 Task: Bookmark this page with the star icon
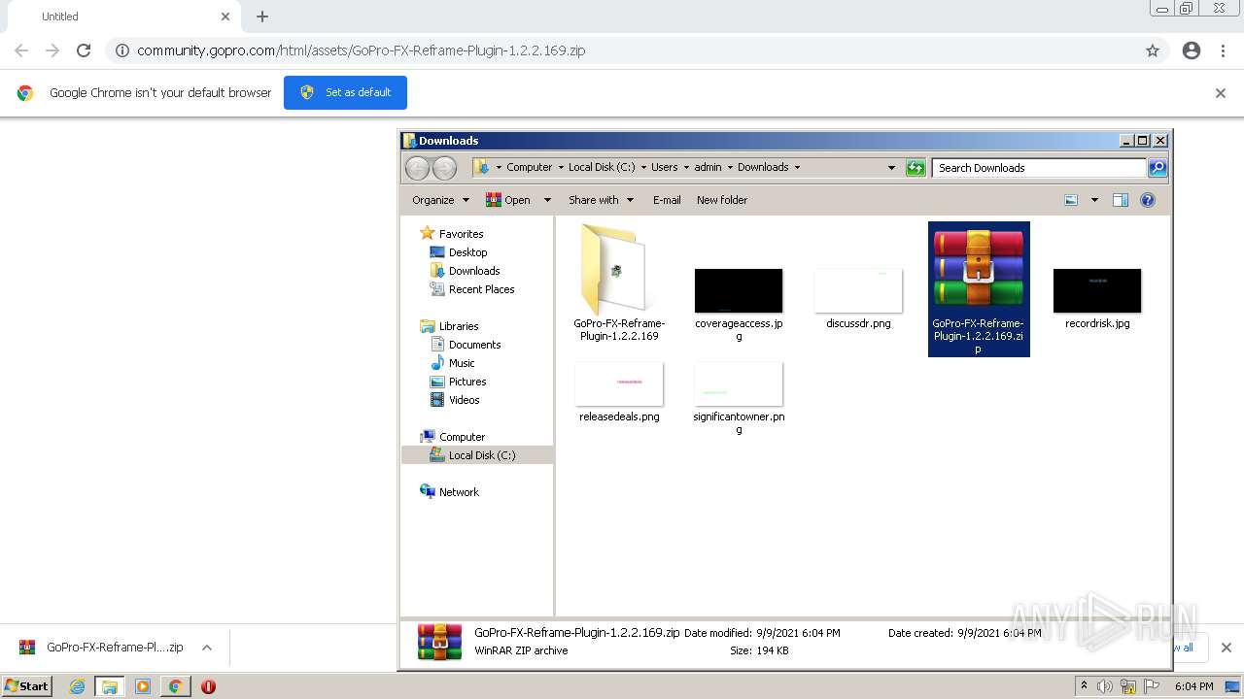[x=1153, y=50]
